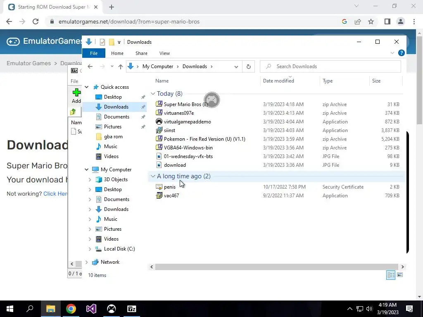Image resolution: width=423 pixels, height=317 pixels.
Task: Go back in File Explorer
Action: point(90,66)
